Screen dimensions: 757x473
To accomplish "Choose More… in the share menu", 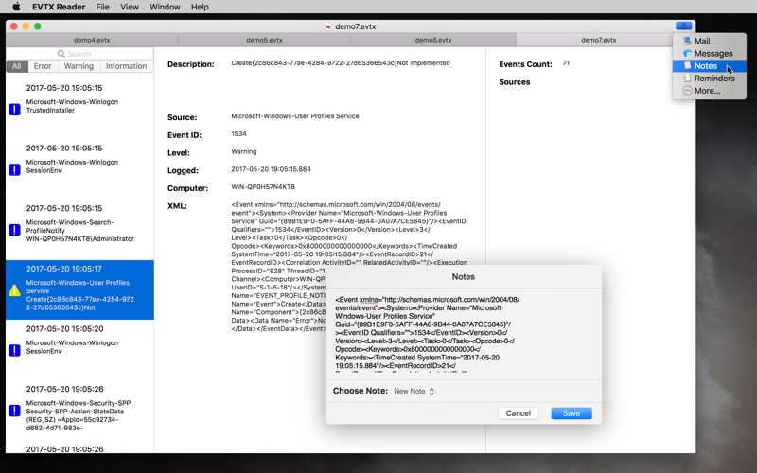I will (x=709, y=91).
